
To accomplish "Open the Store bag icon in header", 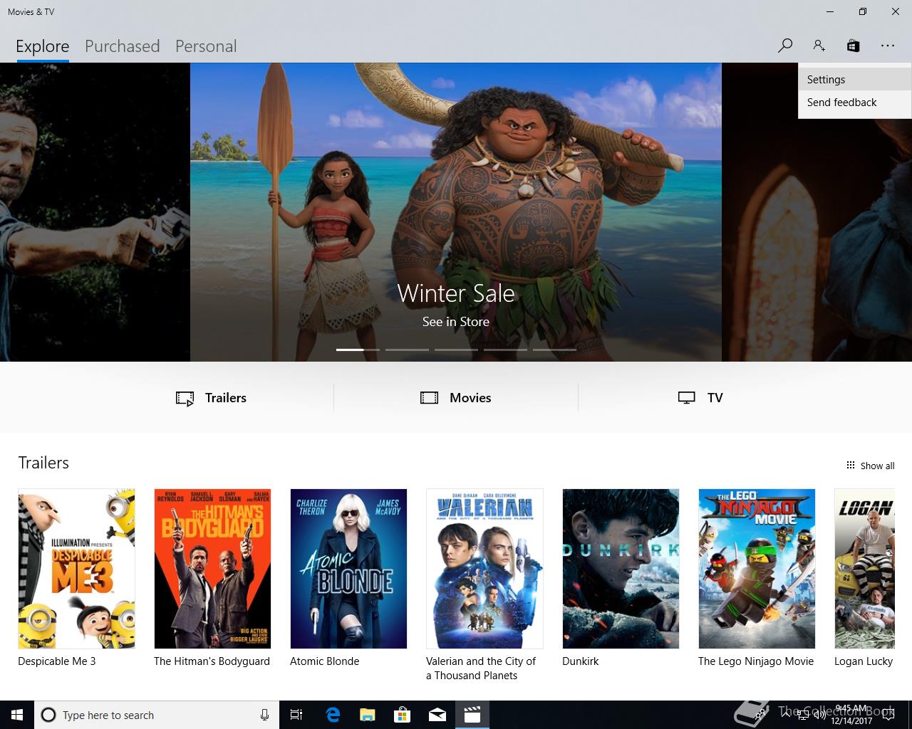I will (x=853, y=46).
